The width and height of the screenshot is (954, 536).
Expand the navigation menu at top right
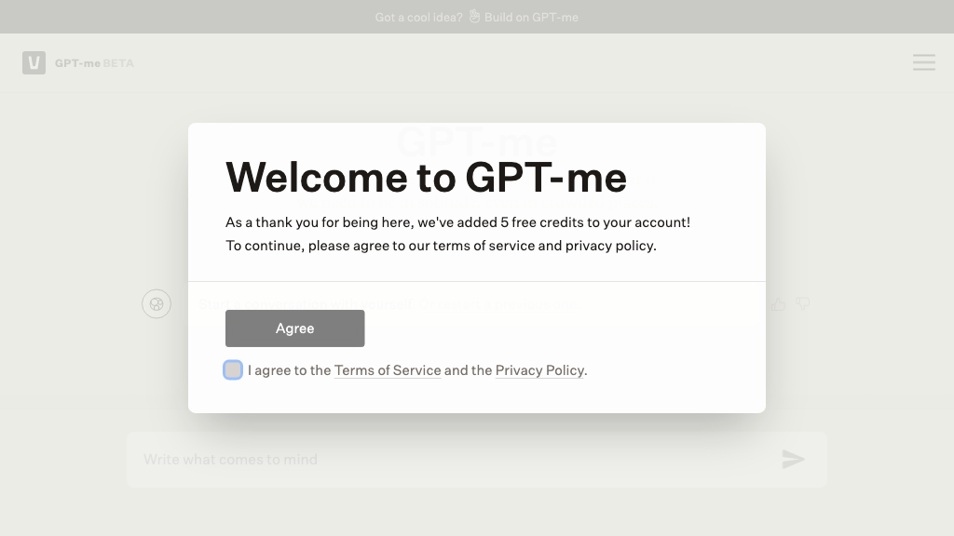923,62
